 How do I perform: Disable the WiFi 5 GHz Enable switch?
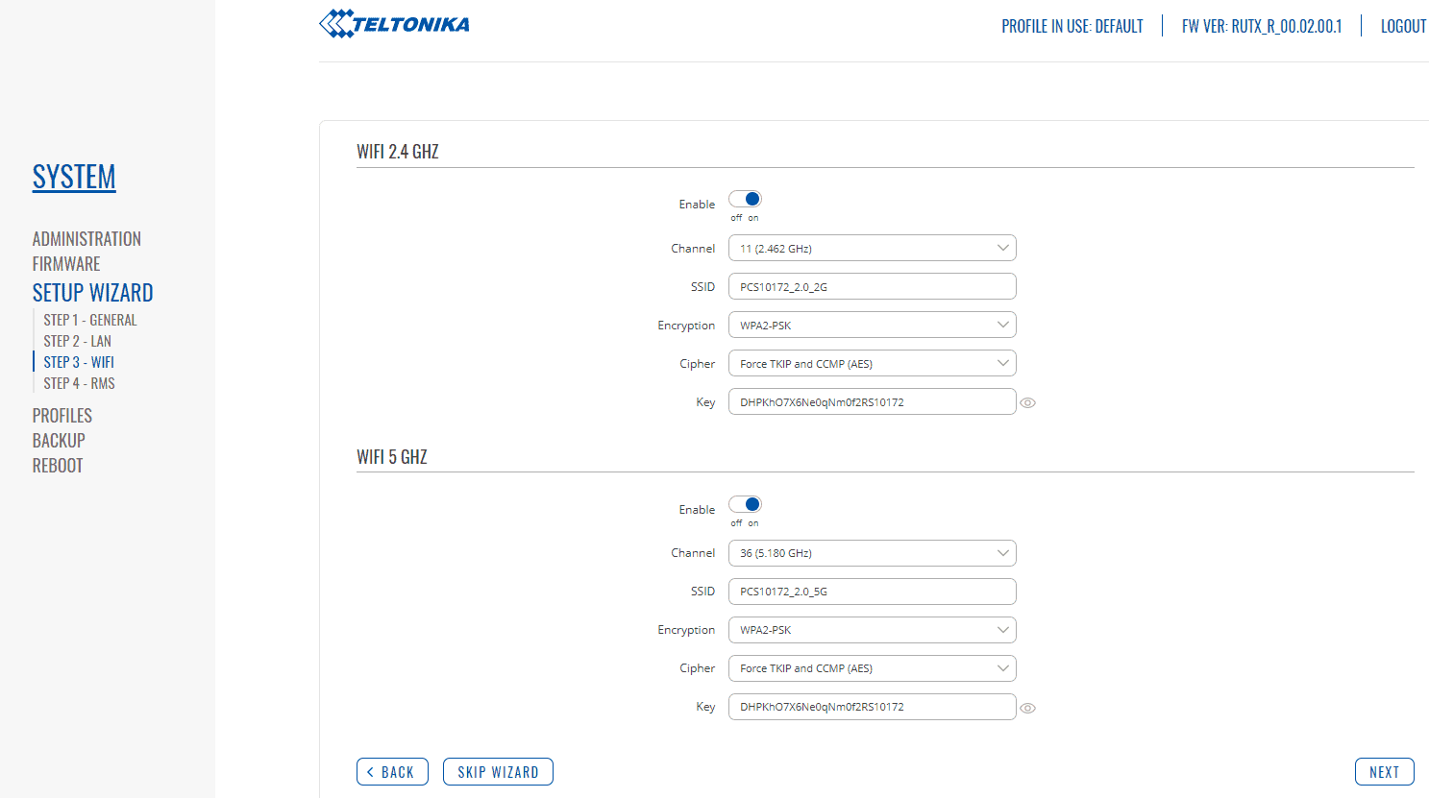coord(745,505)
